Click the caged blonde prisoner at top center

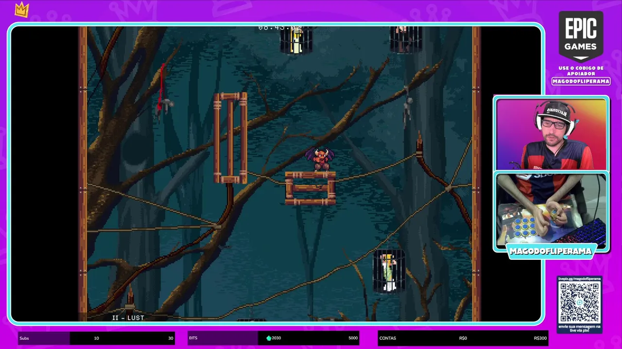coord(296,40)
